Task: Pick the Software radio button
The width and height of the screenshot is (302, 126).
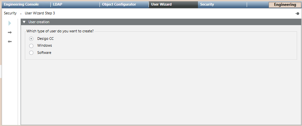Action: 31,53
